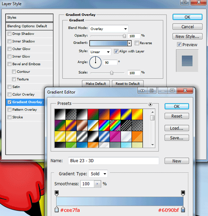208x216 pixels.
Task: Click the New gradient button
Action: (177, 161)
